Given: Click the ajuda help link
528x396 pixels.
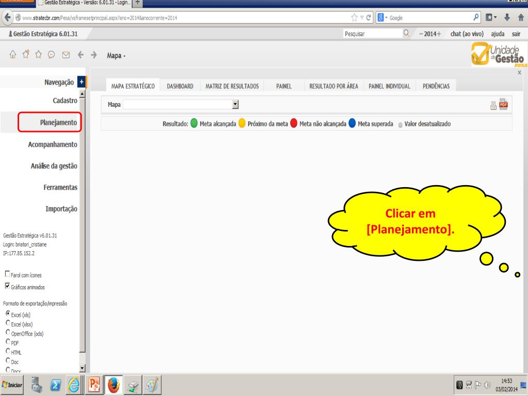Looking at the screenshot, I should point(498,34).
